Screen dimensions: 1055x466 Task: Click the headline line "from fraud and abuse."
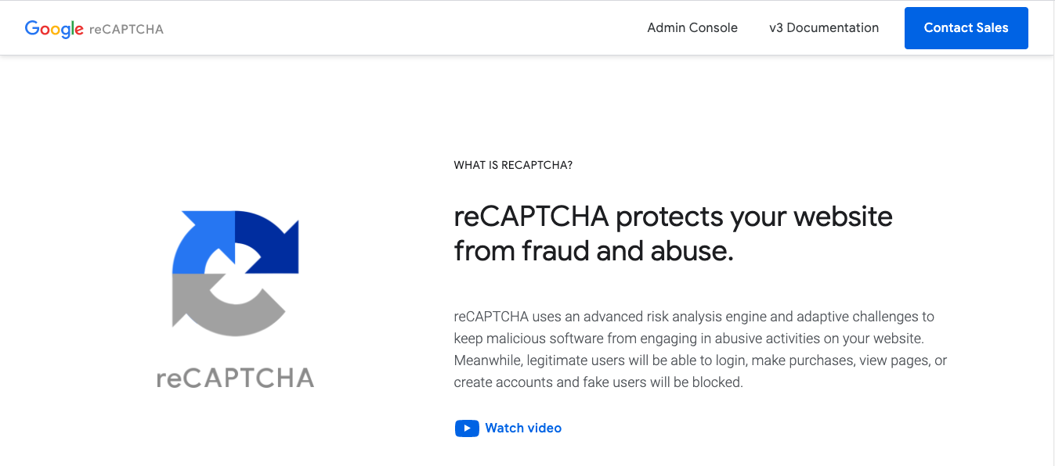pyautogui.click(x=593, y=251)
